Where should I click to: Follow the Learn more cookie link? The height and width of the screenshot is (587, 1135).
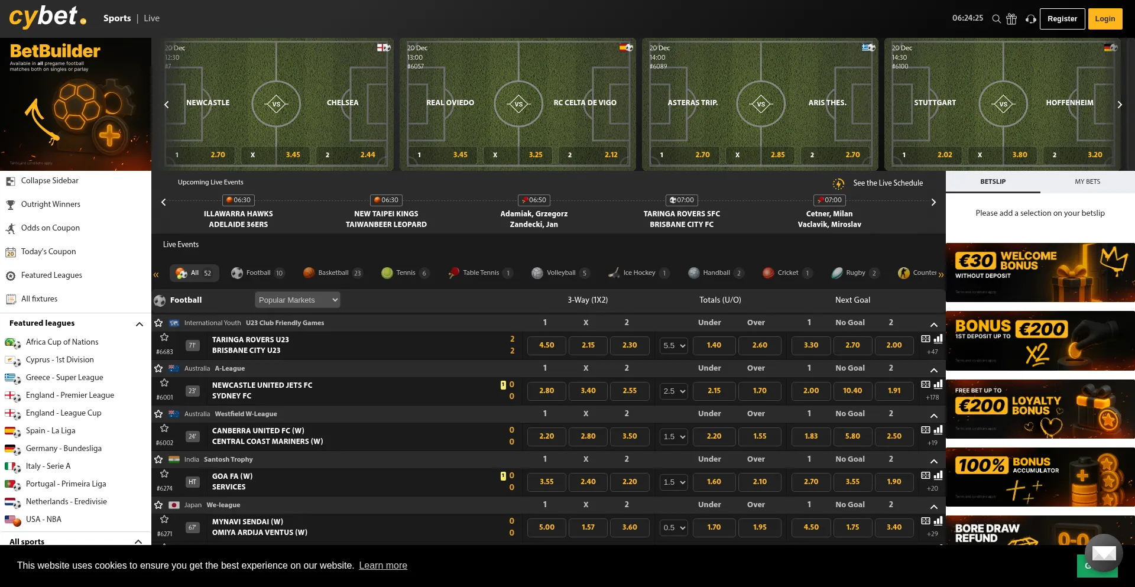pyautogui.click(x=383, y=566)
